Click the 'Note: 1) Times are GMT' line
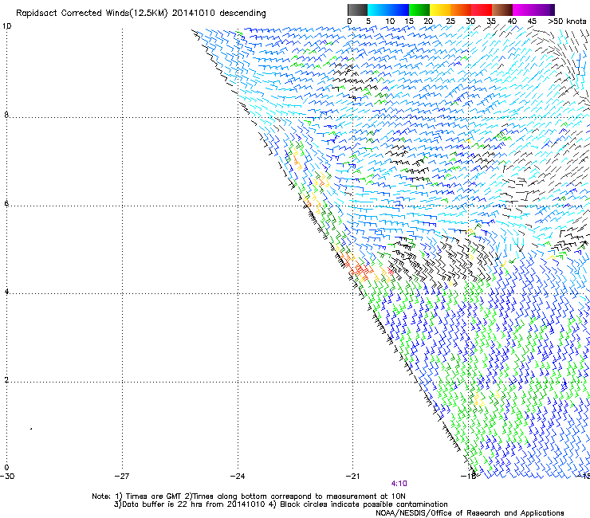The width and height of the screenshot is (590, 518). point(248,496)
